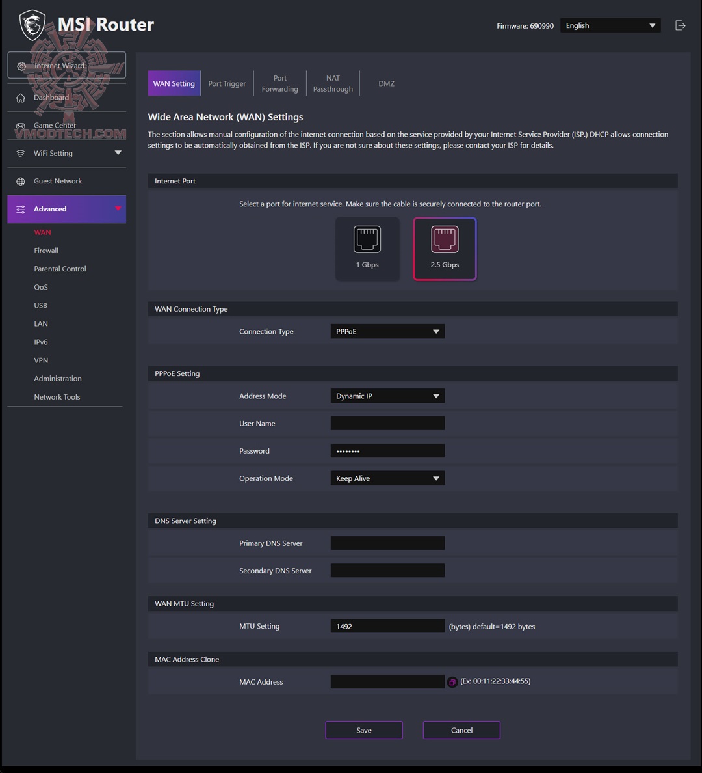Image resolution: width=702 pixels, height=773 pixels.
Task: Select the 1 Gbps internet port
Action: (367, 249)
